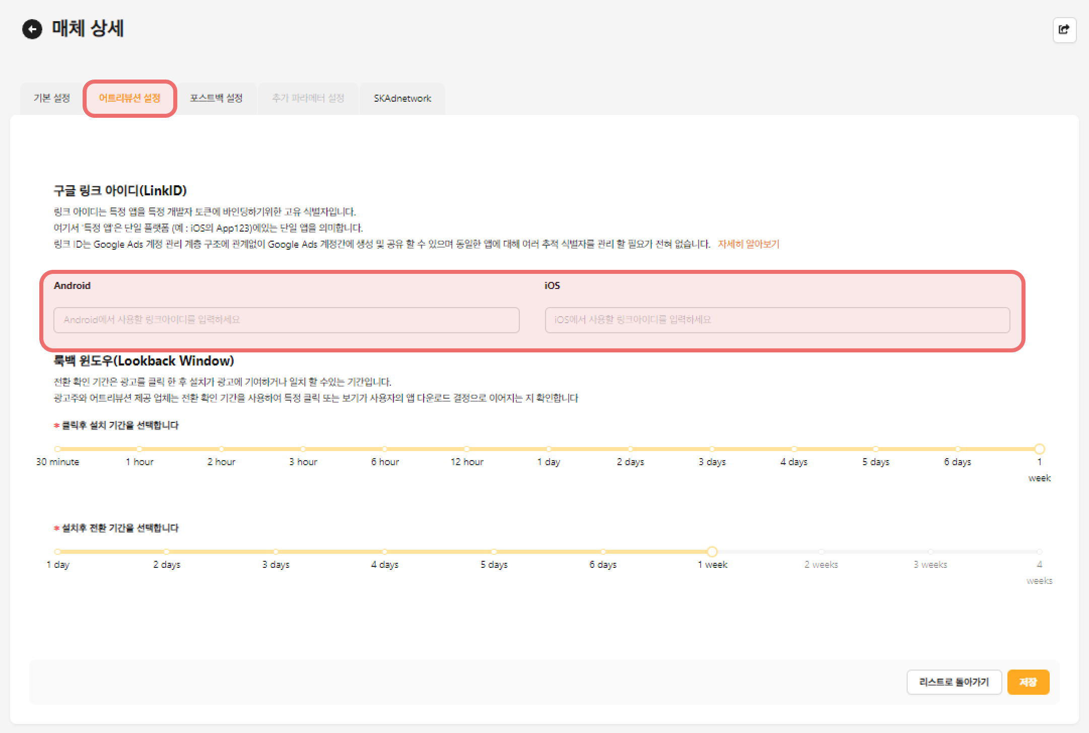
Task: Open the 기본 설정 tab
Action: (x=51, y=98)
